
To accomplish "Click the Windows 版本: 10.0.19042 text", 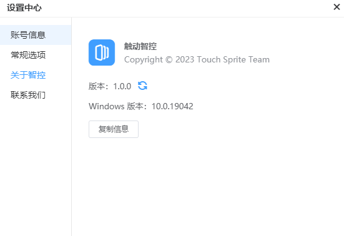I will (x=141, y=106).
